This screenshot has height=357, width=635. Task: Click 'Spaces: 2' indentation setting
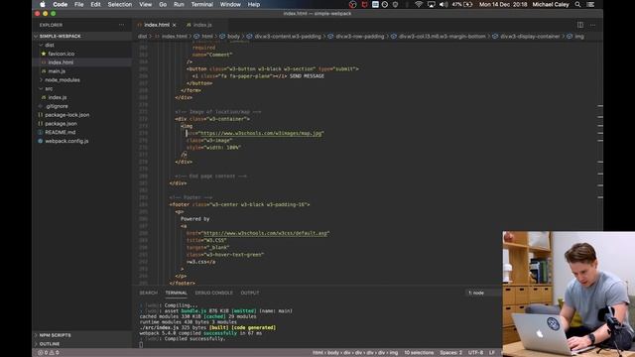point(450,353)
